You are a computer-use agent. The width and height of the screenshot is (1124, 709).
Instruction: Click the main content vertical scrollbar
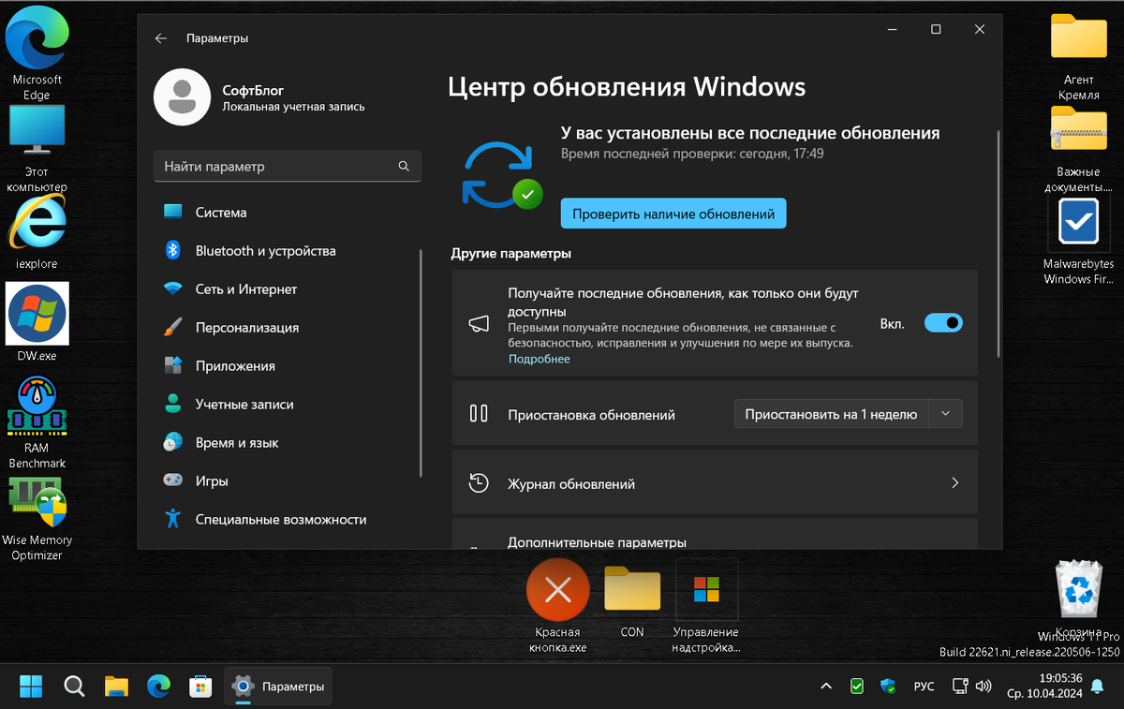(x=998, y=243)
